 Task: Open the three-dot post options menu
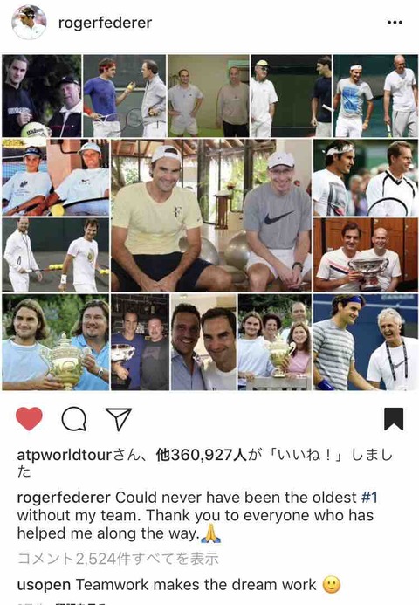[x=395, y=23]
